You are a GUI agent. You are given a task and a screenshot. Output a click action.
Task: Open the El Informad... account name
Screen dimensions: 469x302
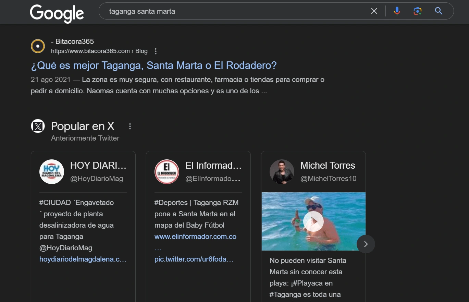coord(213,166)
